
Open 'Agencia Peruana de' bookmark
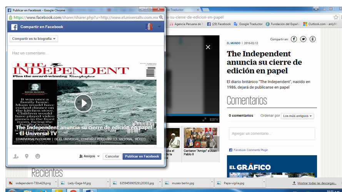point(186,24)
